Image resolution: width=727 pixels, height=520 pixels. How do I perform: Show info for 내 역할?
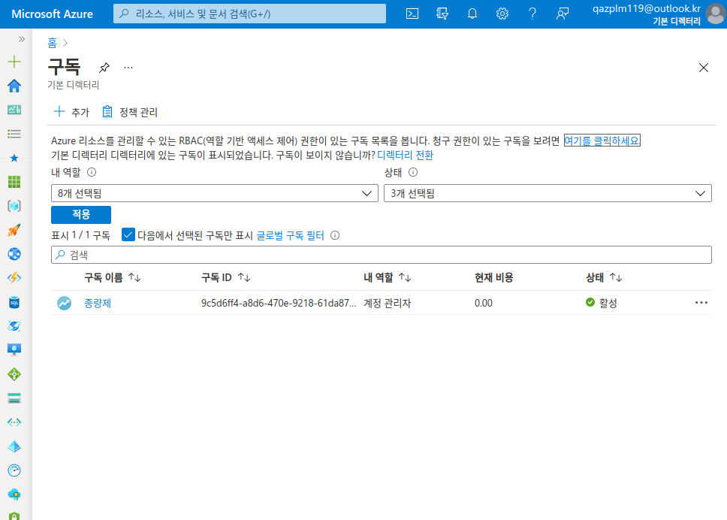pos(92,173)
